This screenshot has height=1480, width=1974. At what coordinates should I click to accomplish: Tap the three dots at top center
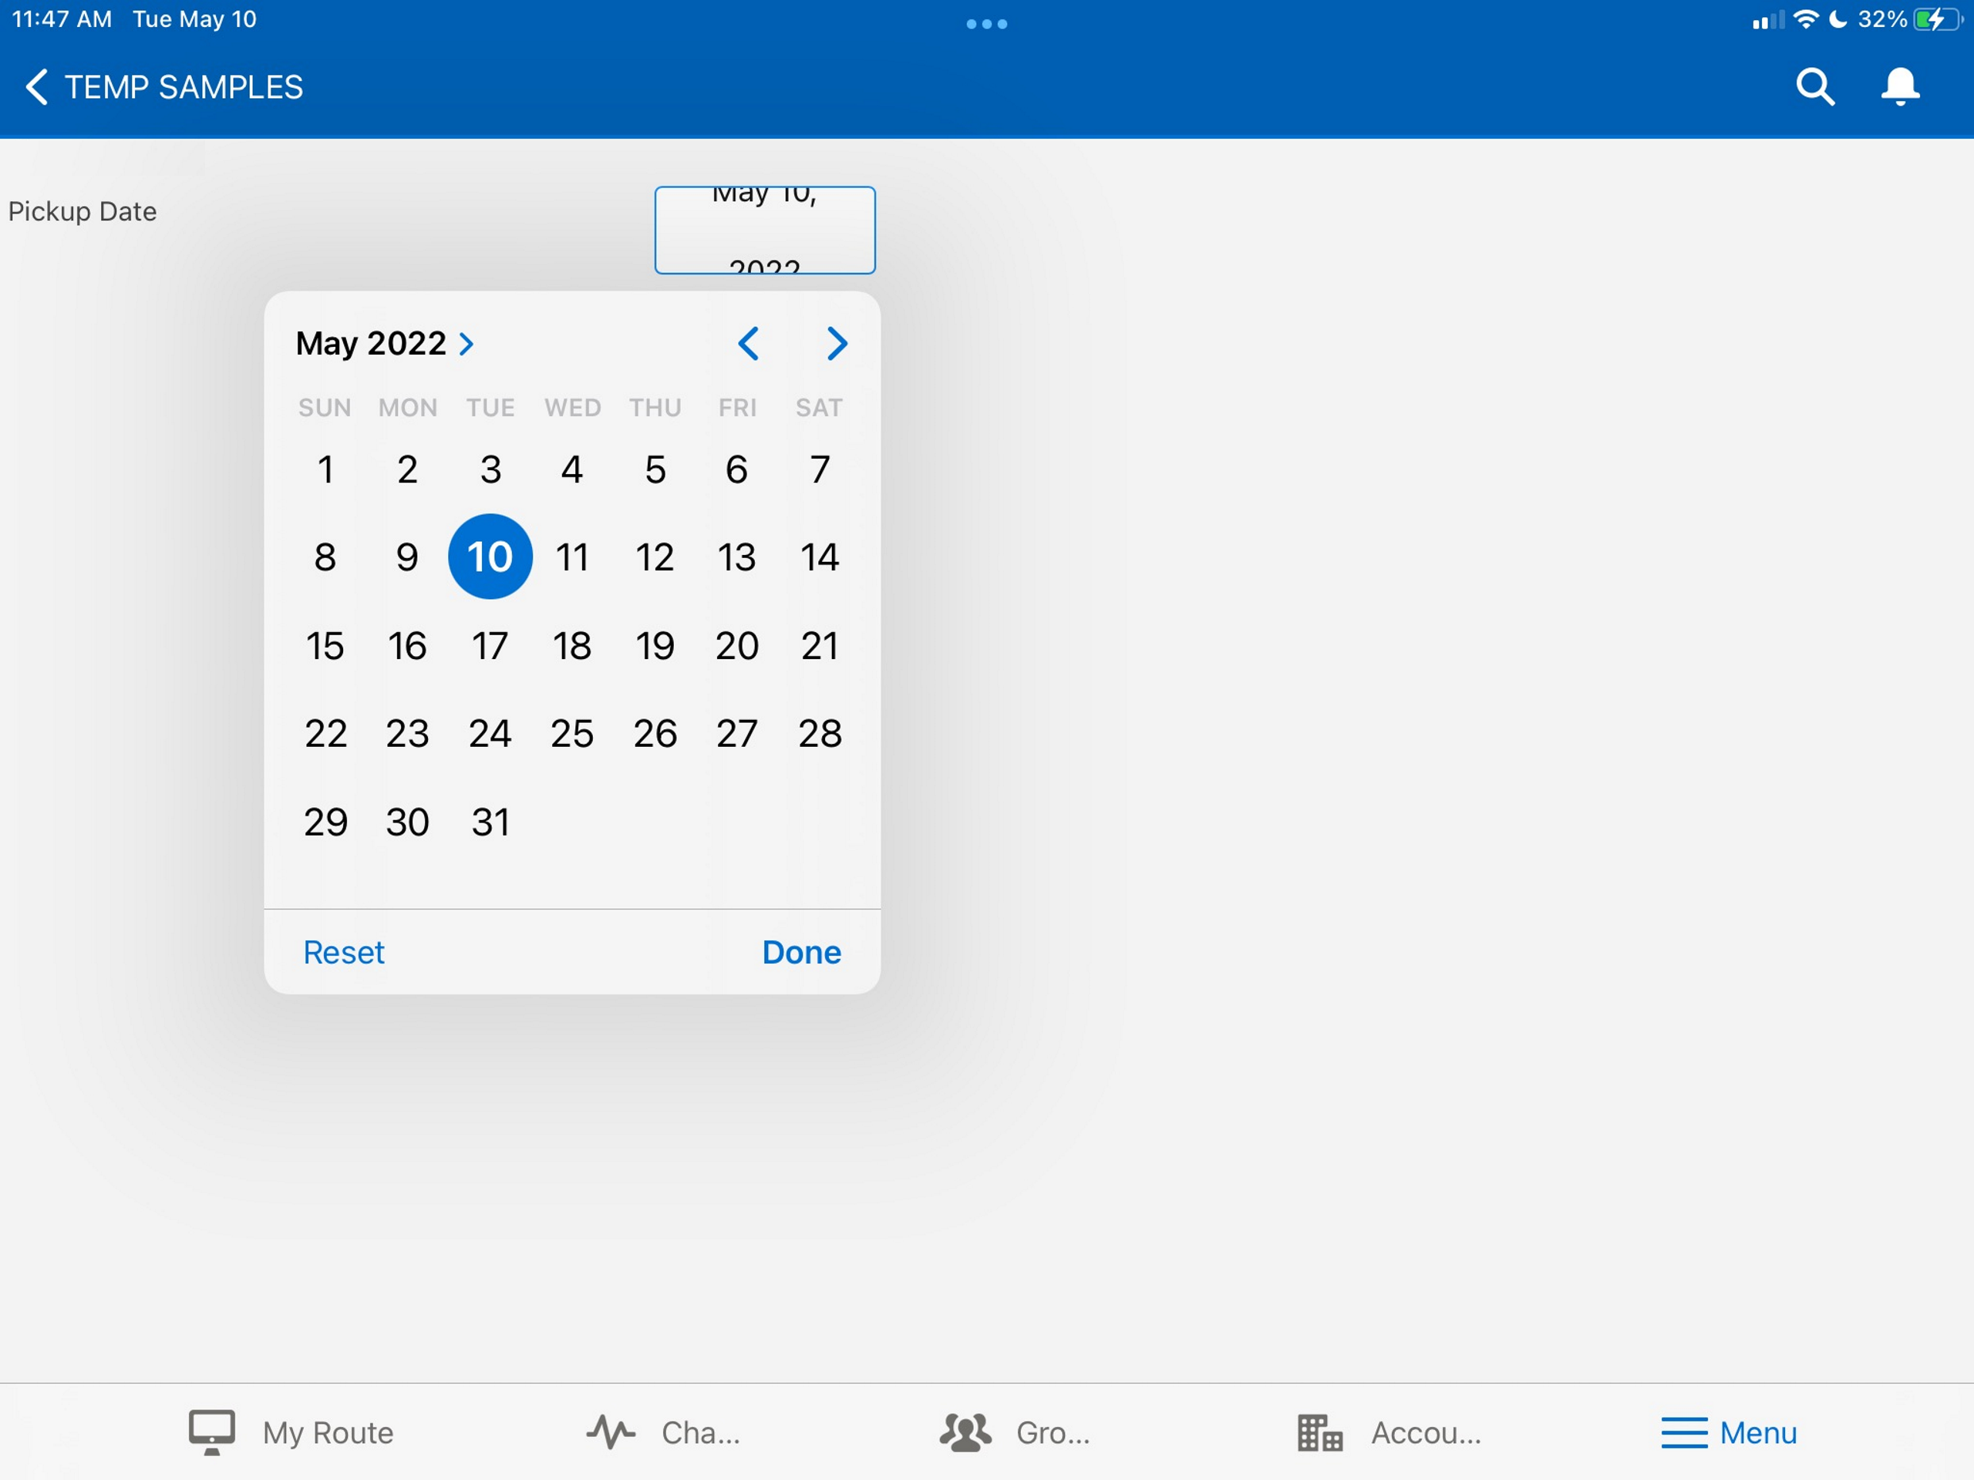point(986,24)
